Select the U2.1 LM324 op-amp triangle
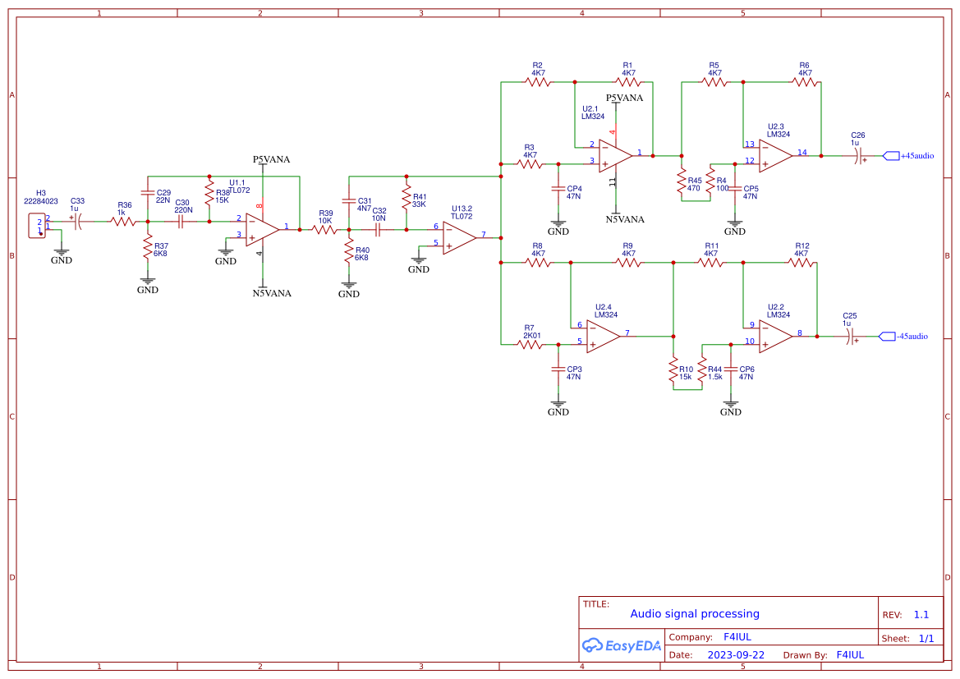The image size is (960, 679). (615, 155)
